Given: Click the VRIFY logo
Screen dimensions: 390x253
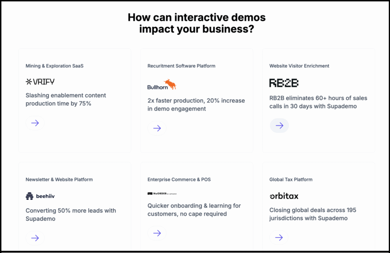Looking at the screenshot, I should (40, 82).
